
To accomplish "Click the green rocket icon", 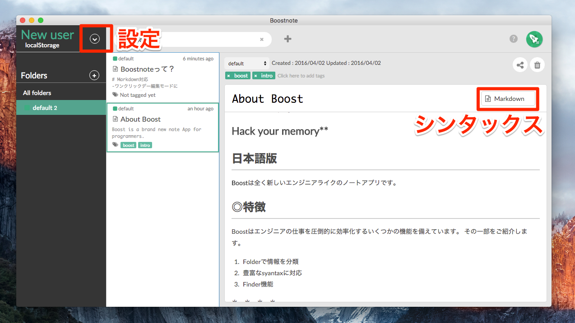I will (x=534, y=39).
